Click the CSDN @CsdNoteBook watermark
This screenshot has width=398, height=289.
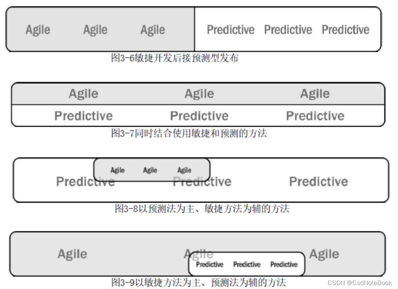click(x=360, y=283)
